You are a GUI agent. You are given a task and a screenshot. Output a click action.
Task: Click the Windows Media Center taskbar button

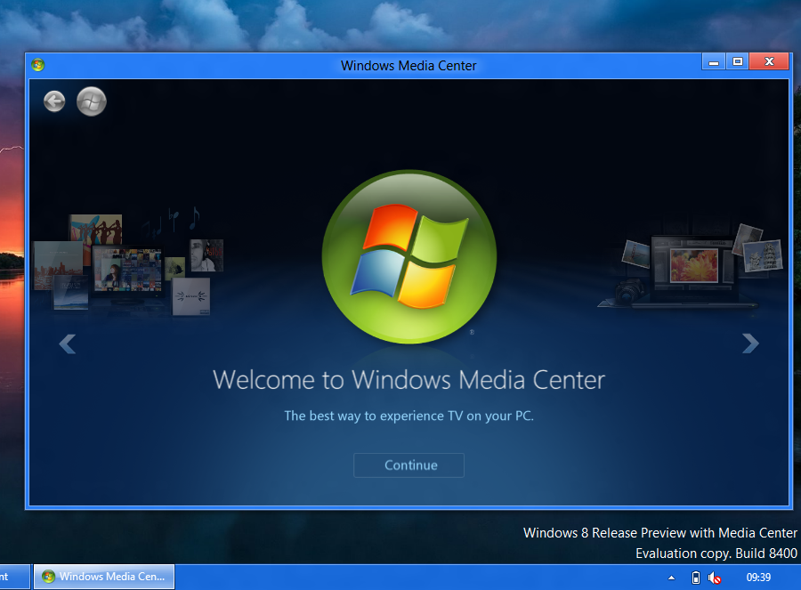click(104, 577)
